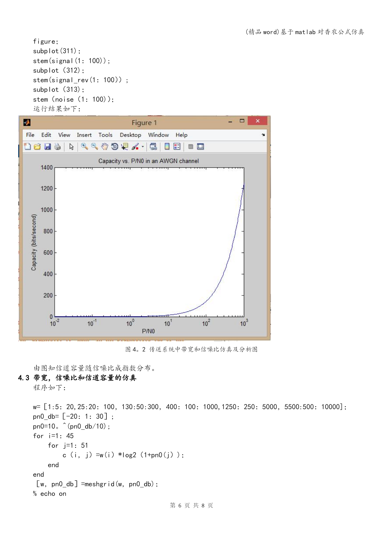This screenshot has width=383, height=541.
Task: Click the y-axis tick label 800
Action: point(48,231)
